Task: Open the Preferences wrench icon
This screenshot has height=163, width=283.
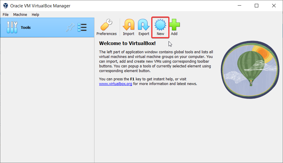Action: 106,26
